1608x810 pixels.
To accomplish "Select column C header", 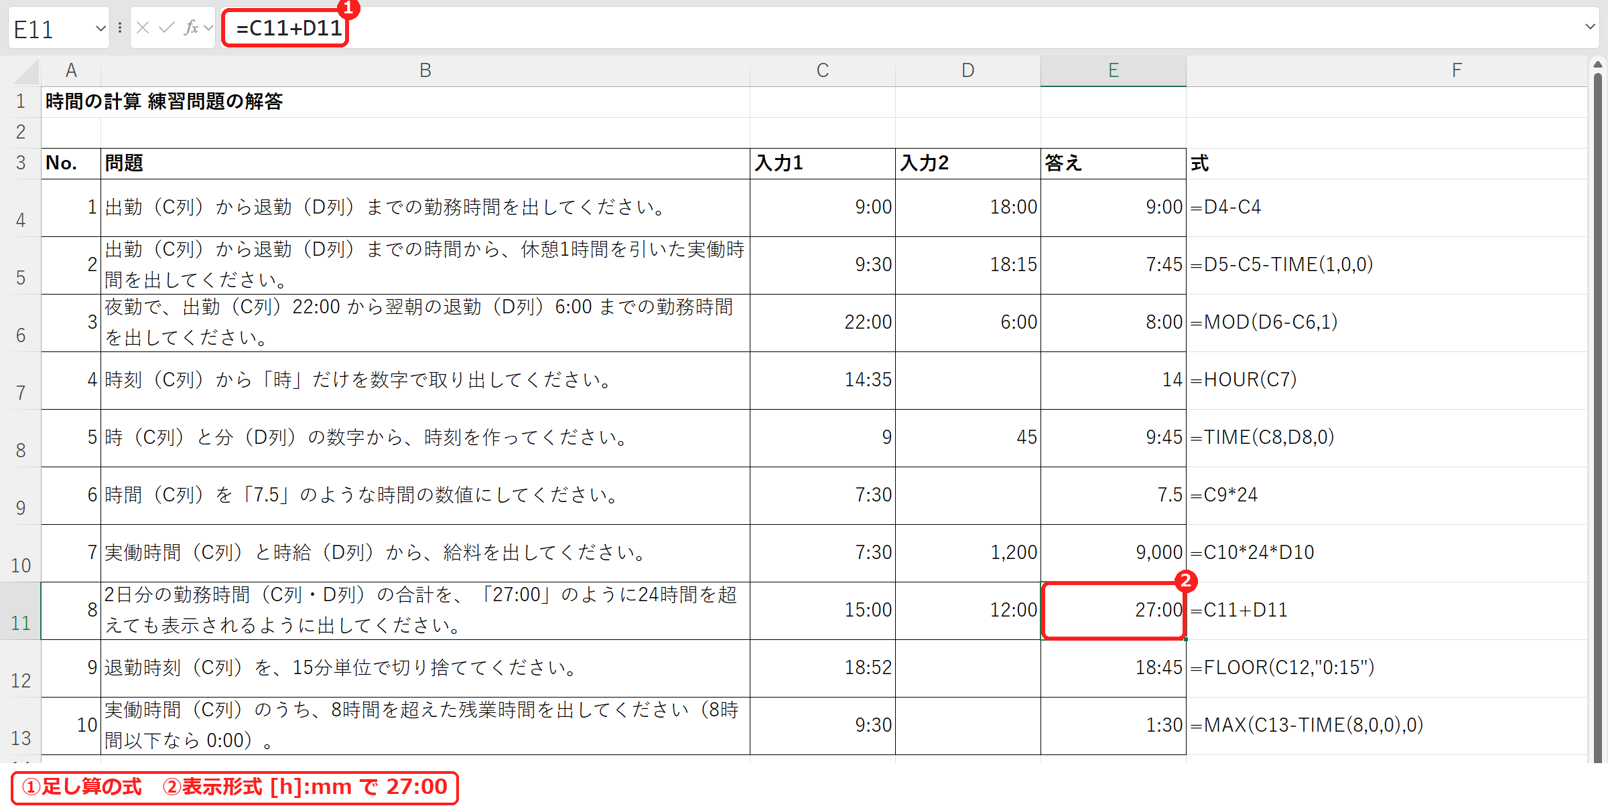I will point(823,70).
